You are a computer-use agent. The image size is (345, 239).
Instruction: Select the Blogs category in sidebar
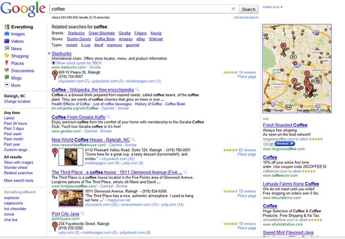pyautogui.click(x=17, y=78)
